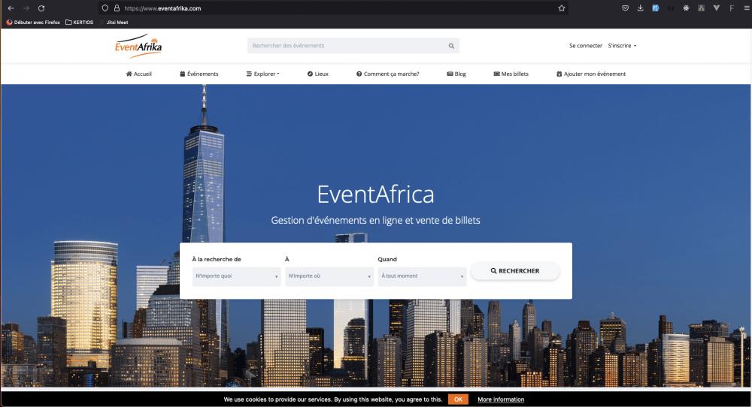The width and height of the screenshot is (752, 407).
Task: Click the calendar icon beside Événements
Action: pyautogui.click(x=182, y=74)
